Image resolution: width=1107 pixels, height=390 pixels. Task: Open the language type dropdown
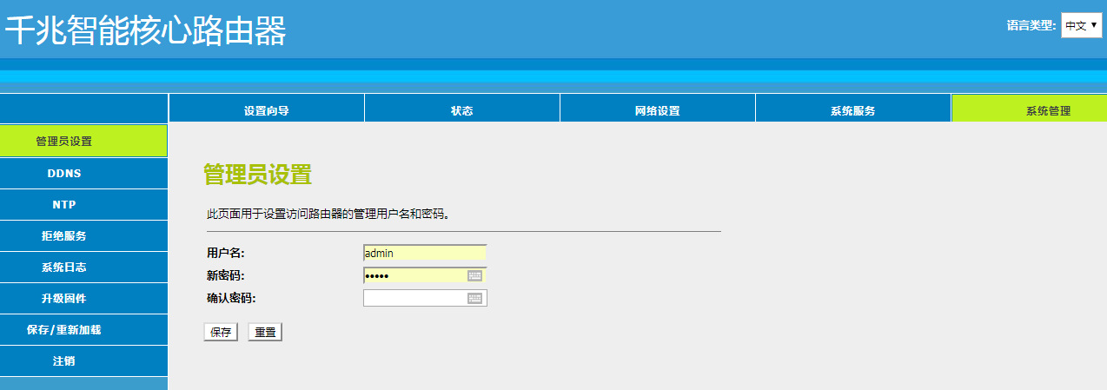pyautogui.click(x=1081, y=26)
